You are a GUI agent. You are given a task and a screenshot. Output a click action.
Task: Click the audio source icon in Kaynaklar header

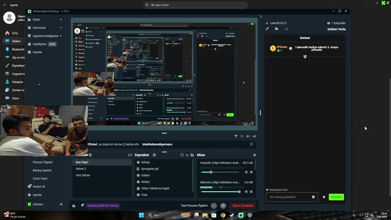pos(187,155)
